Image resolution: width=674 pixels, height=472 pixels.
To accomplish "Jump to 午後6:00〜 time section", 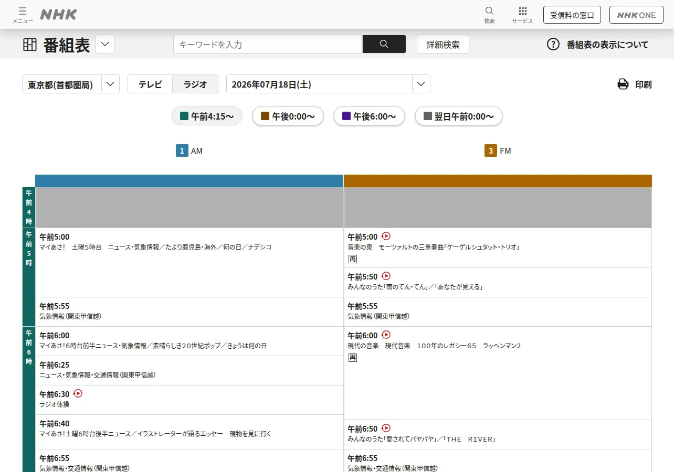I will (369, 116).
